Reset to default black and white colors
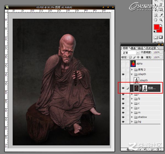This screenshot has height=154, width=165. click(155, 31)
